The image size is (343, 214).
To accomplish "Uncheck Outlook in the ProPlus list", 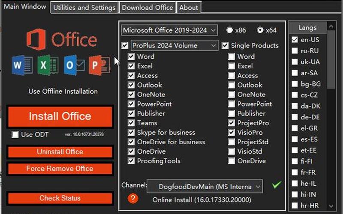I will (x=131, y=85).
